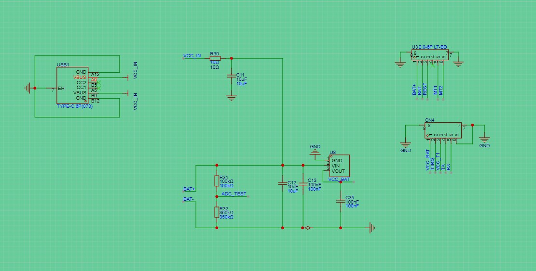Select the REST net label under U3
536x271 pixels.
425,89
